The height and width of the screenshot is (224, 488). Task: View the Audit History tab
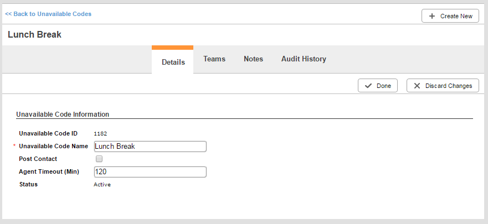click(304, 59)
